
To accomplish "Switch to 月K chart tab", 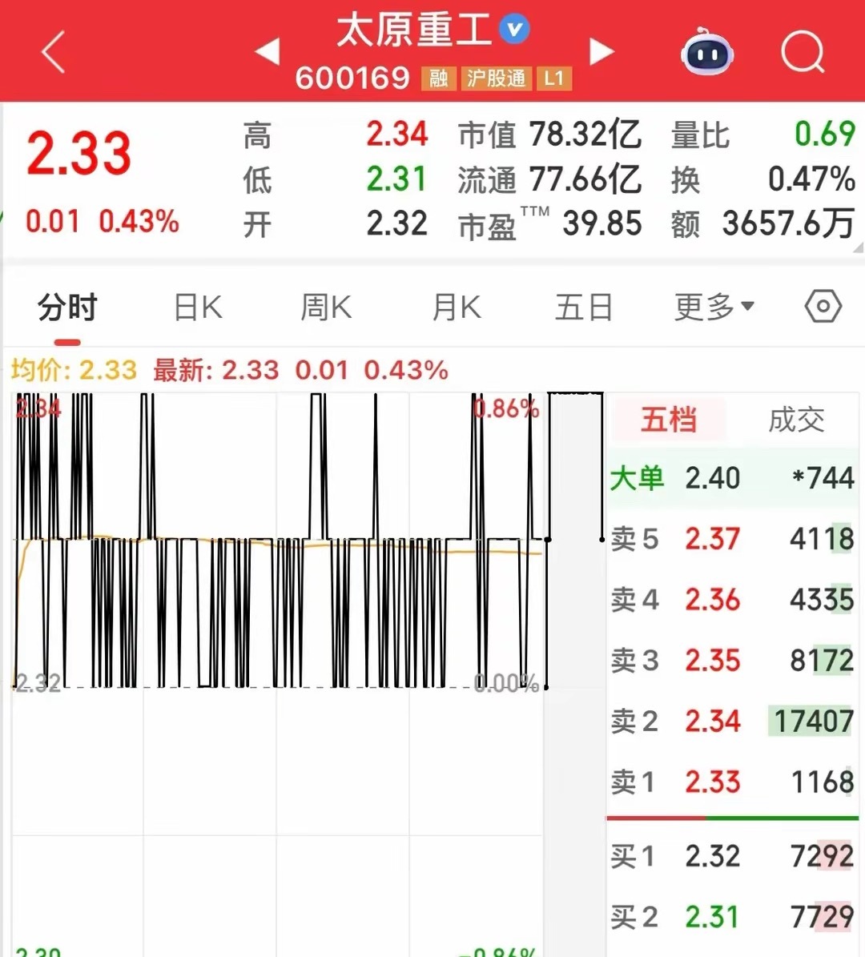I will pos(456,307).
